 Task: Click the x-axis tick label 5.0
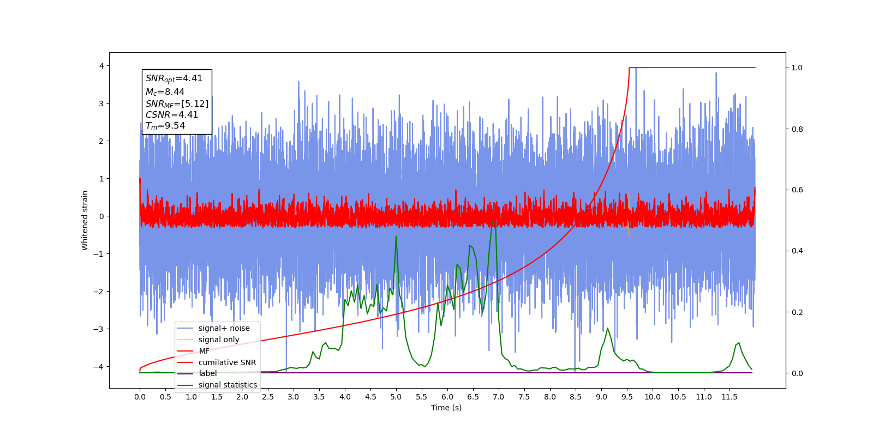[396, 397]
